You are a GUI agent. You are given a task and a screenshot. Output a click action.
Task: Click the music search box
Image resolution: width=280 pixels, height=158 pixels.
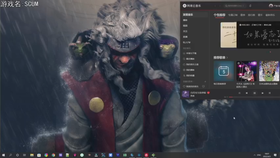235,6
